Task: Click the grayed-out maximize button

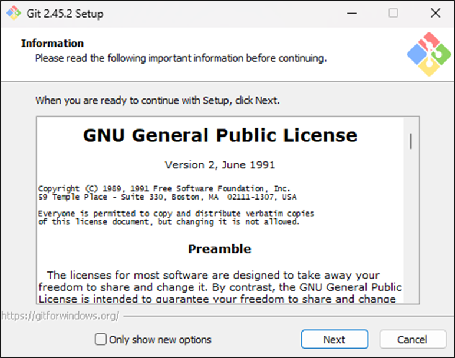Action: (x=393, y=13)
